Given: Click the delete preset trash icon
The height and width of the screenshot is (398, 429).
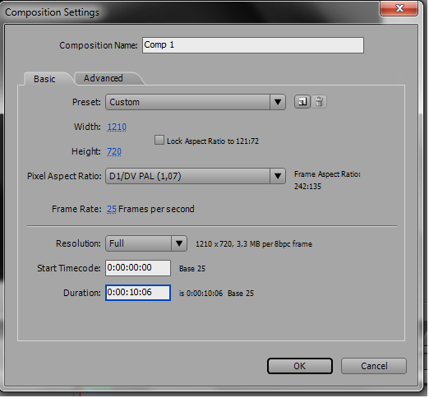Looking at the screenshot, I should click(319, 102).
